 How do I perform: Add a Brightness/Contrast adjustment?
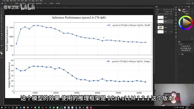coord(182,46)
